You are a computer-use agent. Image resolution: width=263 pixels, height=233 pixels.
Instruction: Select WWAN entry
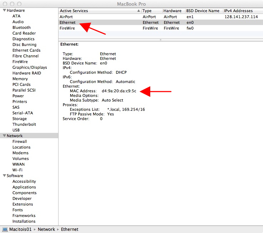[19, 164]
